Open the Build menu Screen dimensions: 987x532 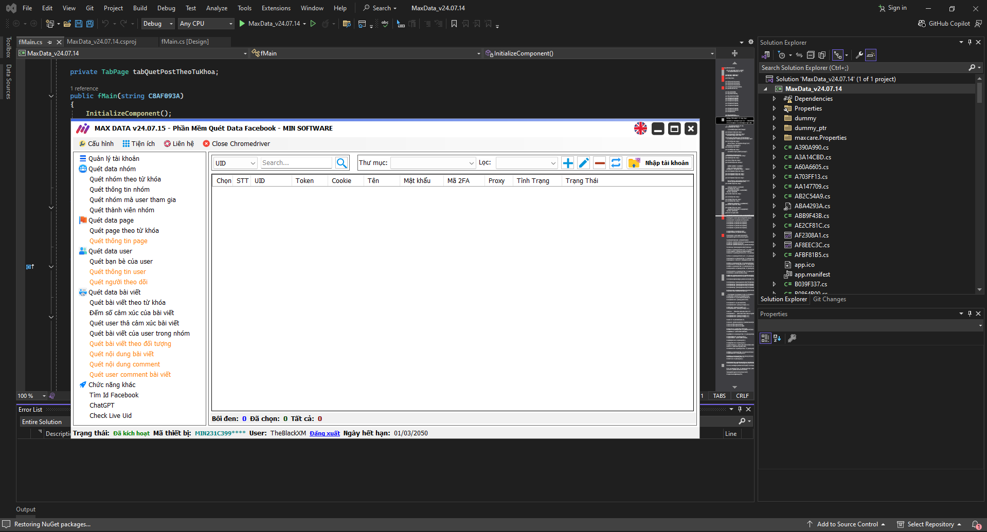140,8
